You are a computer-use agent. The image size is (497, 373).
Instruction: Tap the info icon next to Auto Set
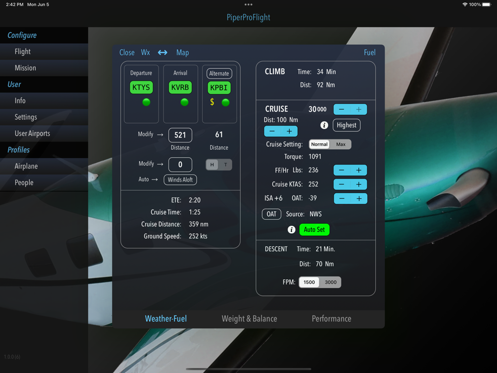(291, 230)
